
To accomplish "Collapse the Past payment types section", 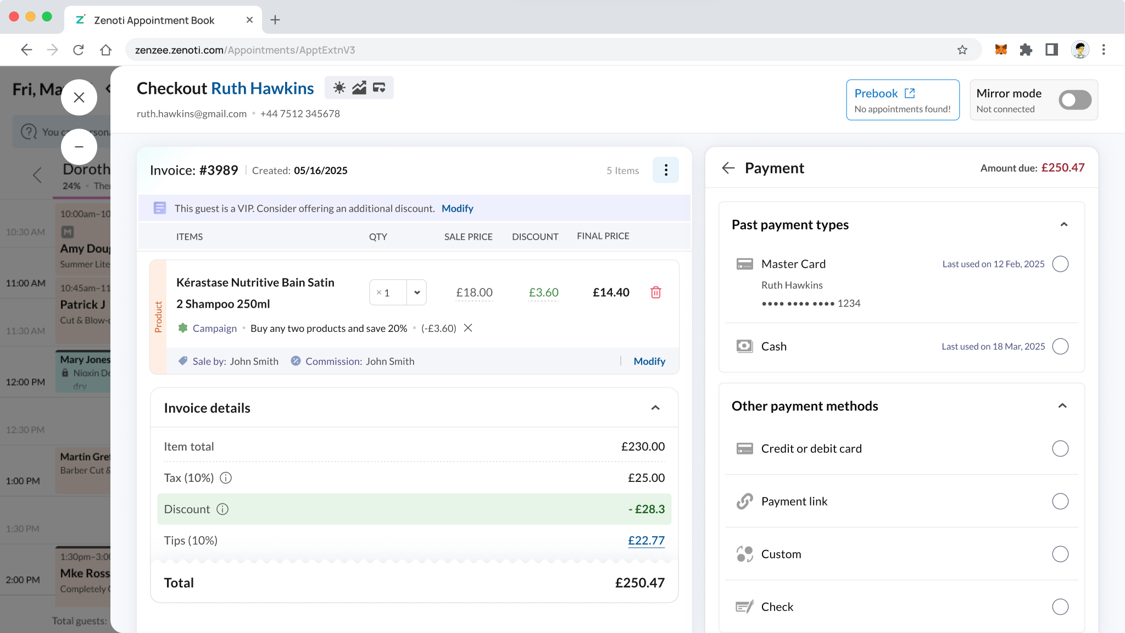I will (x=1063, y=225).
